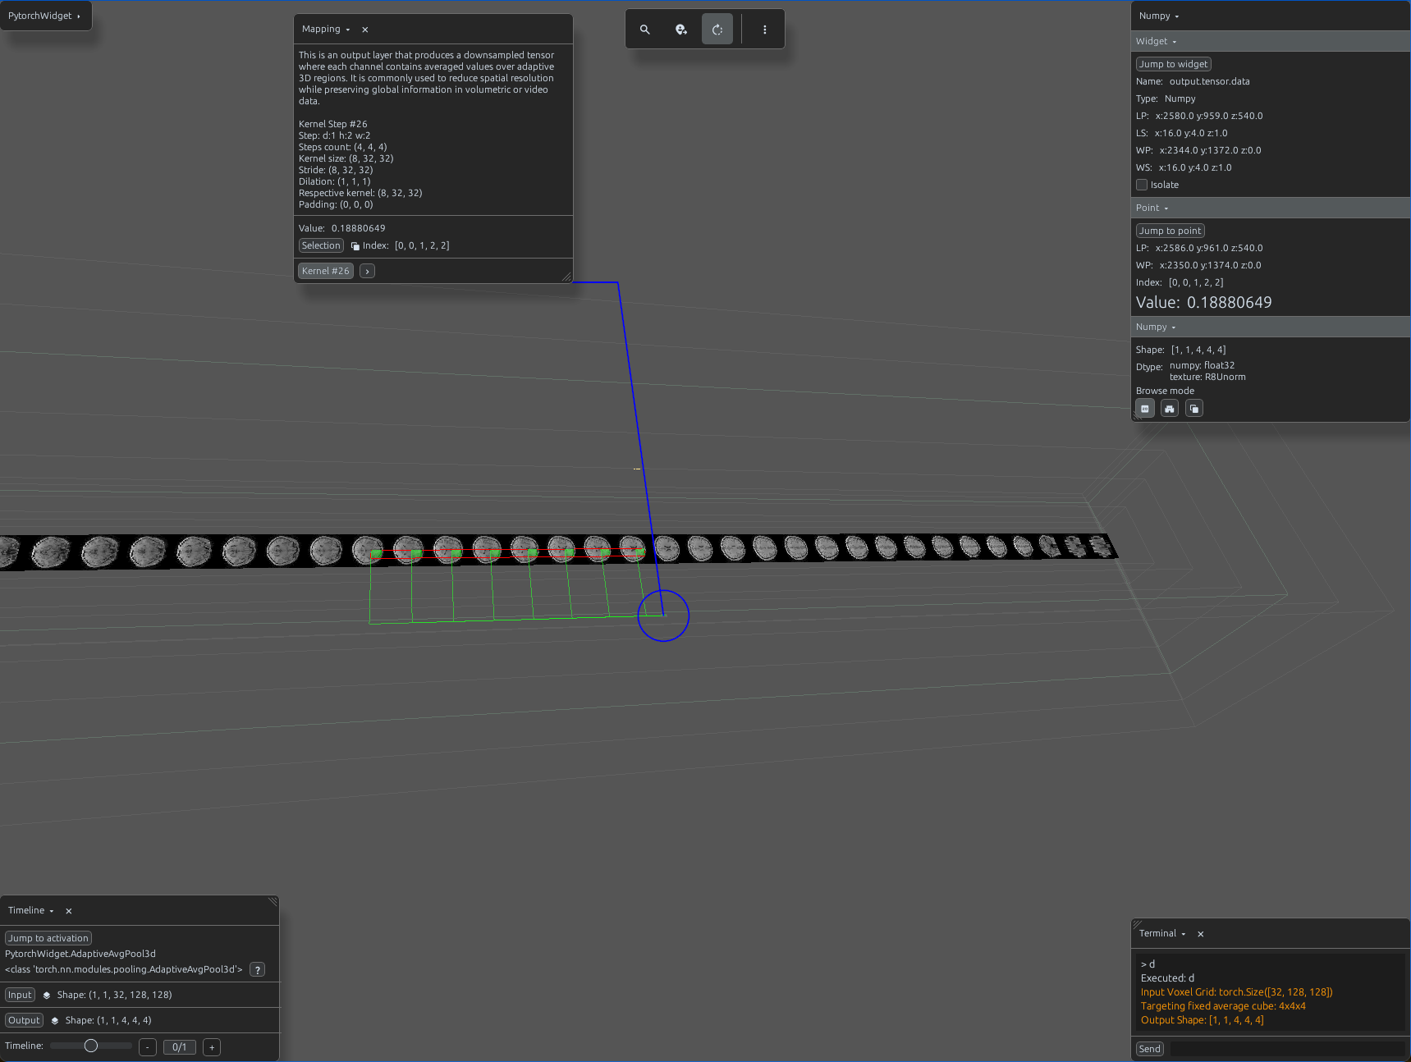Viewport: 1411px width, 1062px height.
Task: Click the Kernel Step #26 text
Action: pos(333,125)
